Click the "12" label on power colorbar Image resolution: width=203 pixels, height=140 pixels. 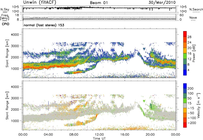pos(189,59)
